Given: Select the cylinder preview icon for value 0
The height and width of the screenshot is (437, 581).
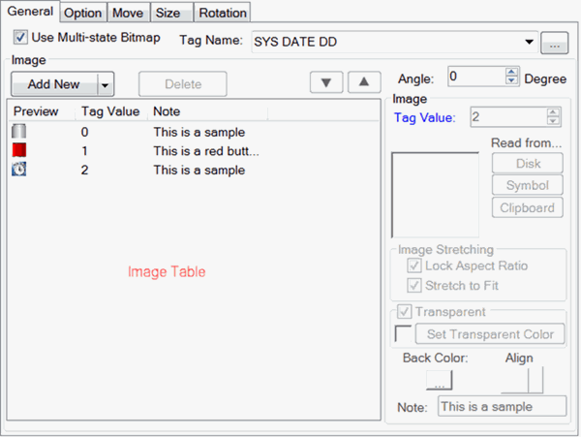Looking at the screenshot, I should [x=18, y=132].
